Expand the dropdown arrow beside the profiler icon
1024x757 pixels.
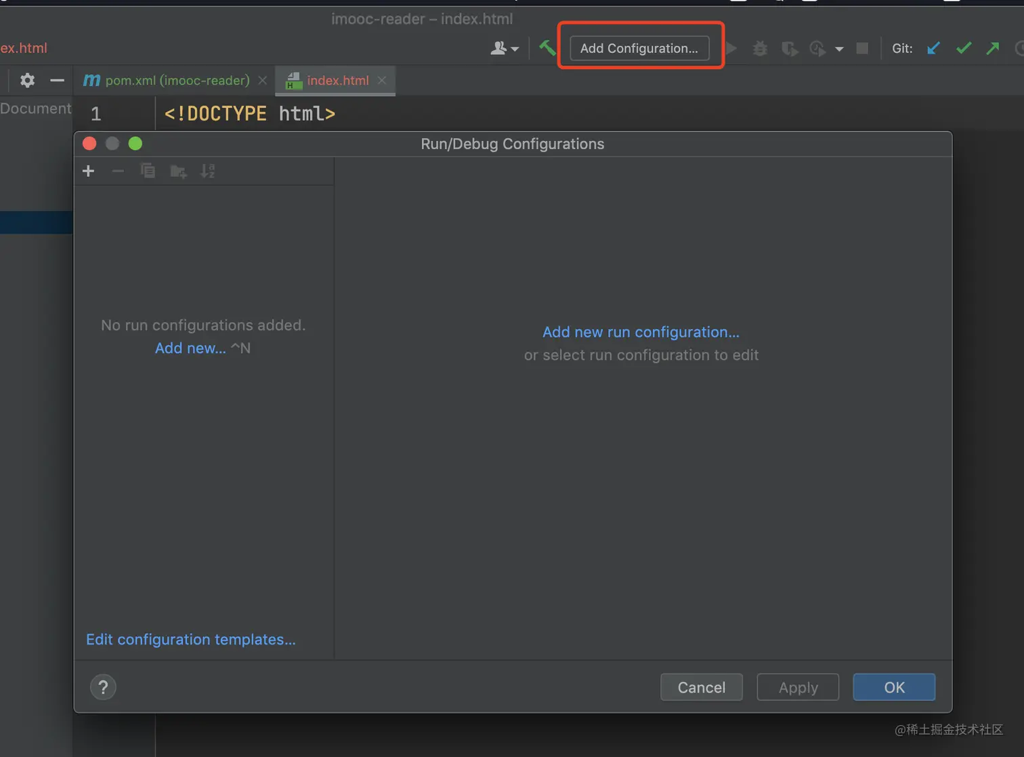839,49
